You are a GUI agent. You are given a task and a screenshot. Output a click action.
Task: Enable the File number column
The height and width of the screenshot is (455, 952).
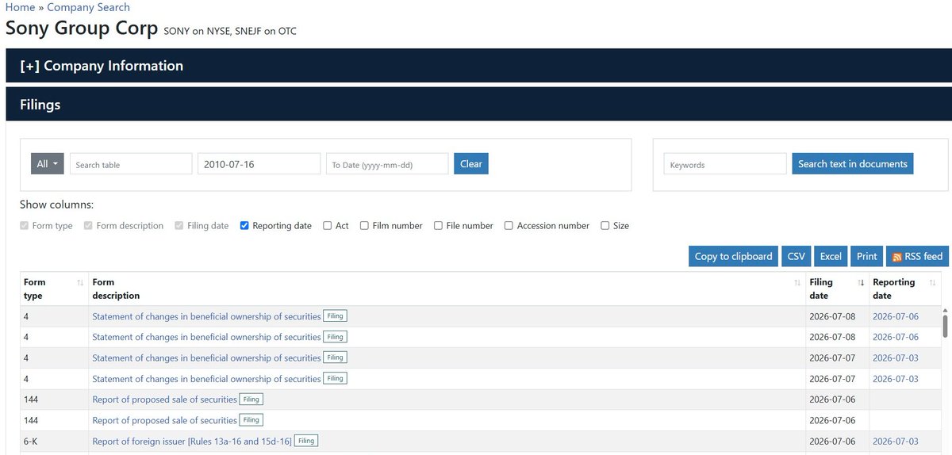pyautogui.click(x=439, y=226)
